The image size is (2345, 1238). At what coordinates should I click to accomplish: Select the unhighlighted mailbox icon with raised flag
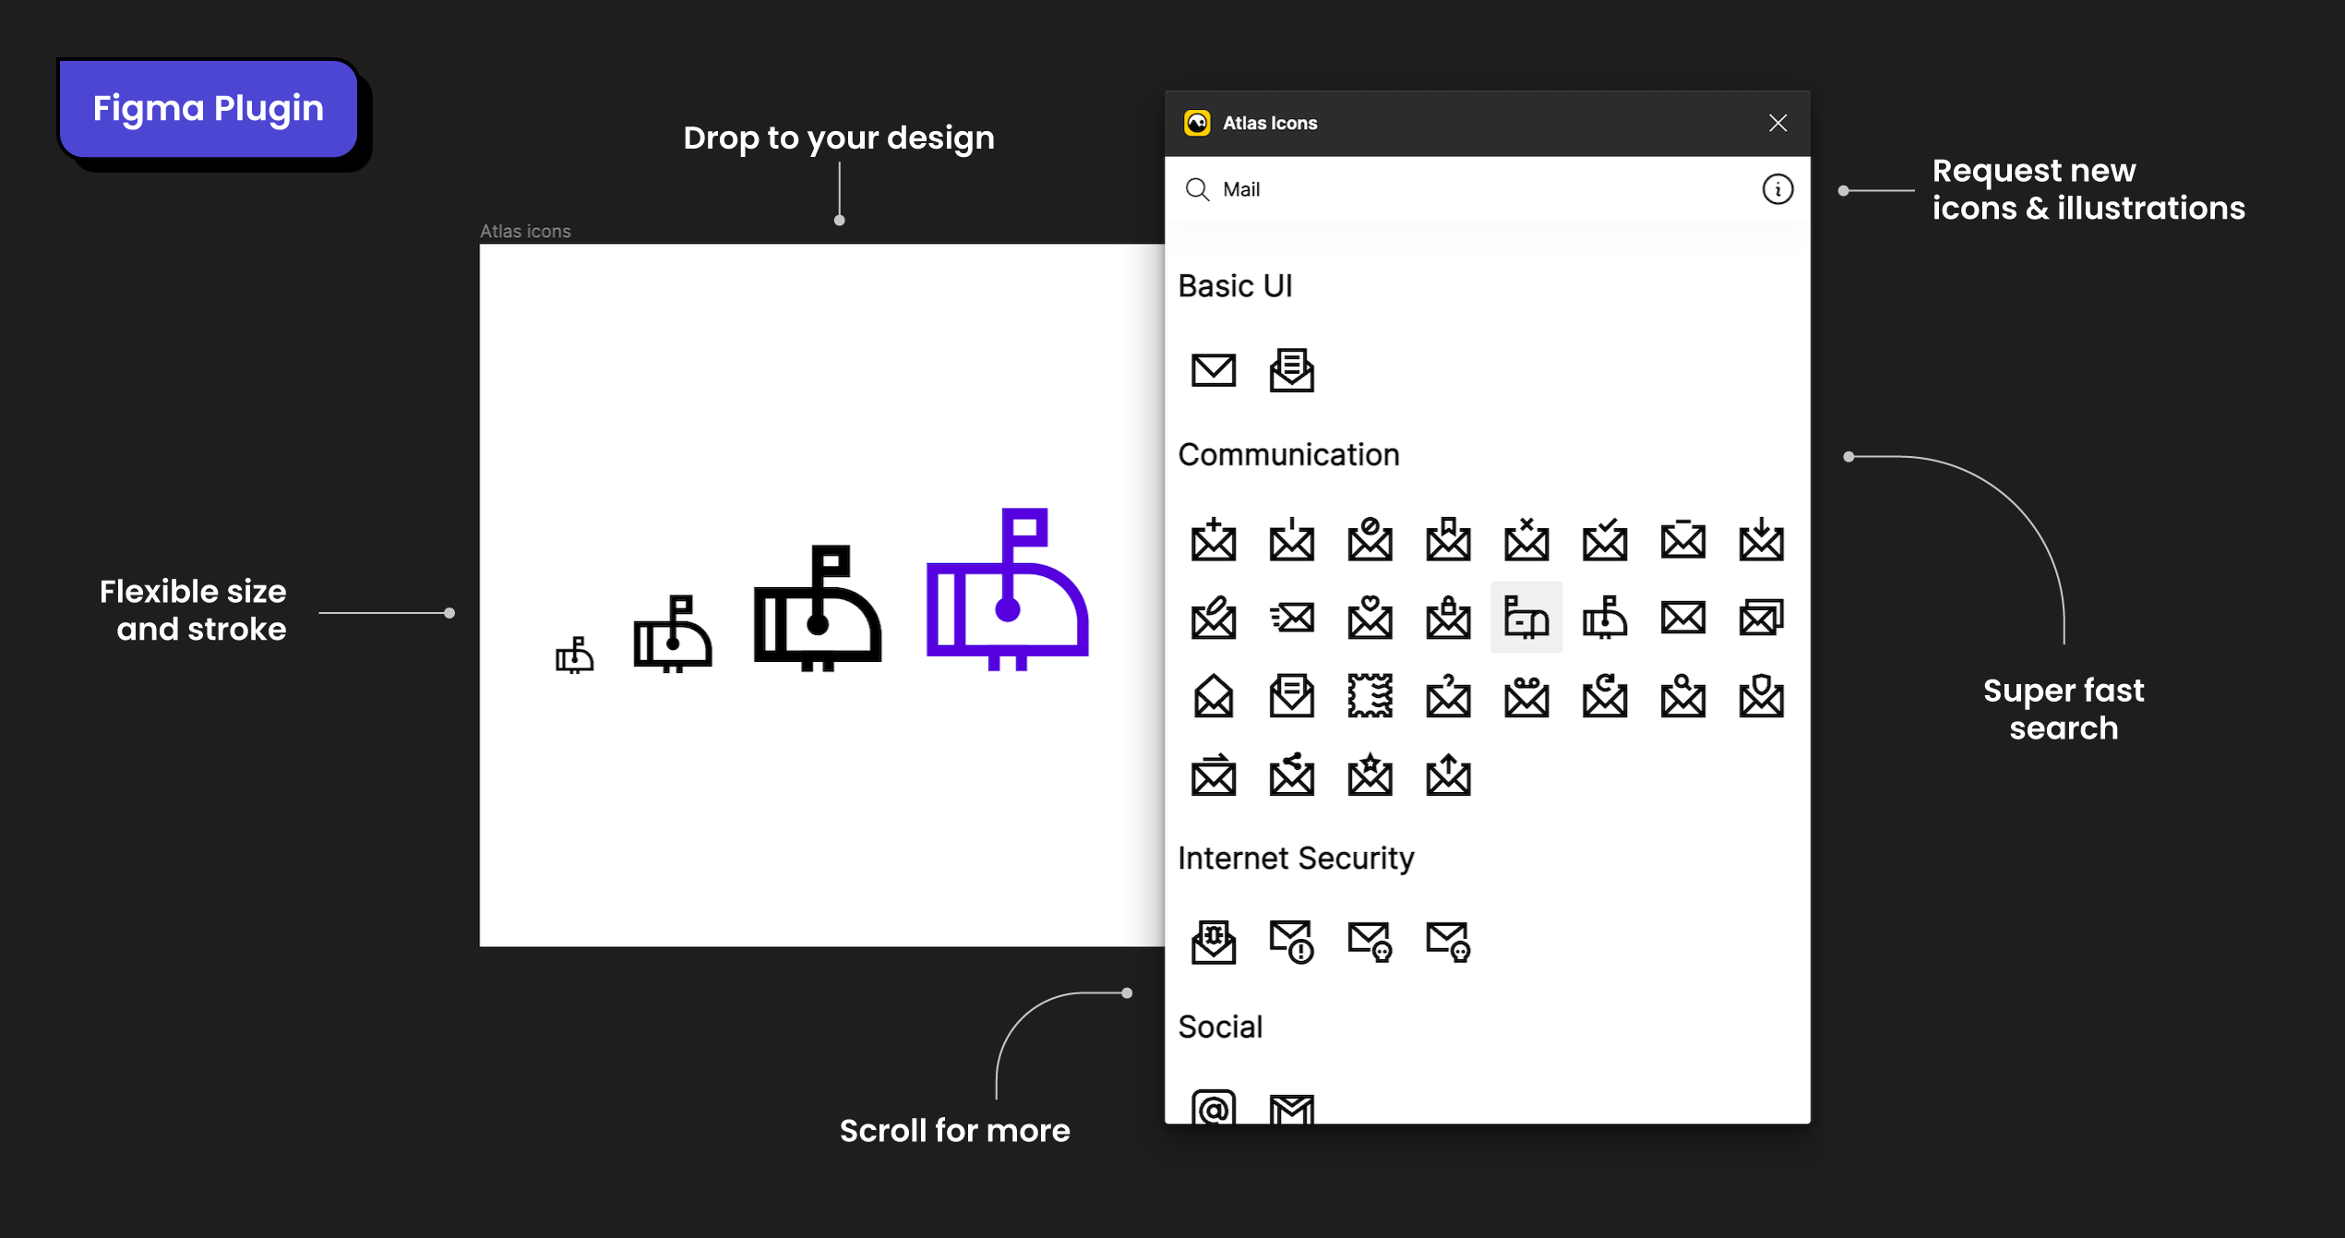[x=1605, y=618]
